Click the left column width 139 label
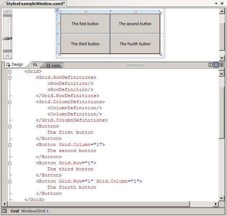Image resolution: width=227 pixels, height=216 pixels. point(85,12)
